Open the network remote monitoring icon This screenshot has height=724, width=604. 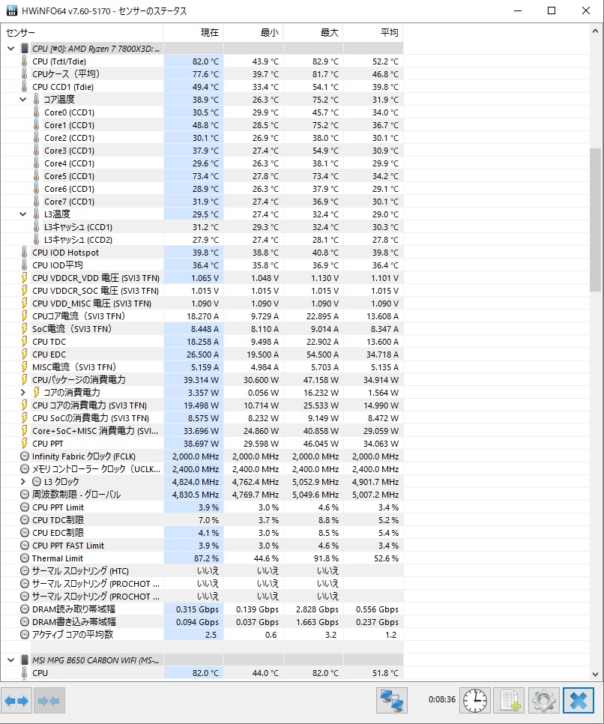click(x=392, y=701)
